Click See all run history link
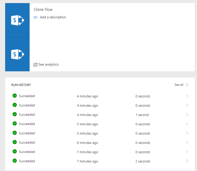 pos(179,85)
